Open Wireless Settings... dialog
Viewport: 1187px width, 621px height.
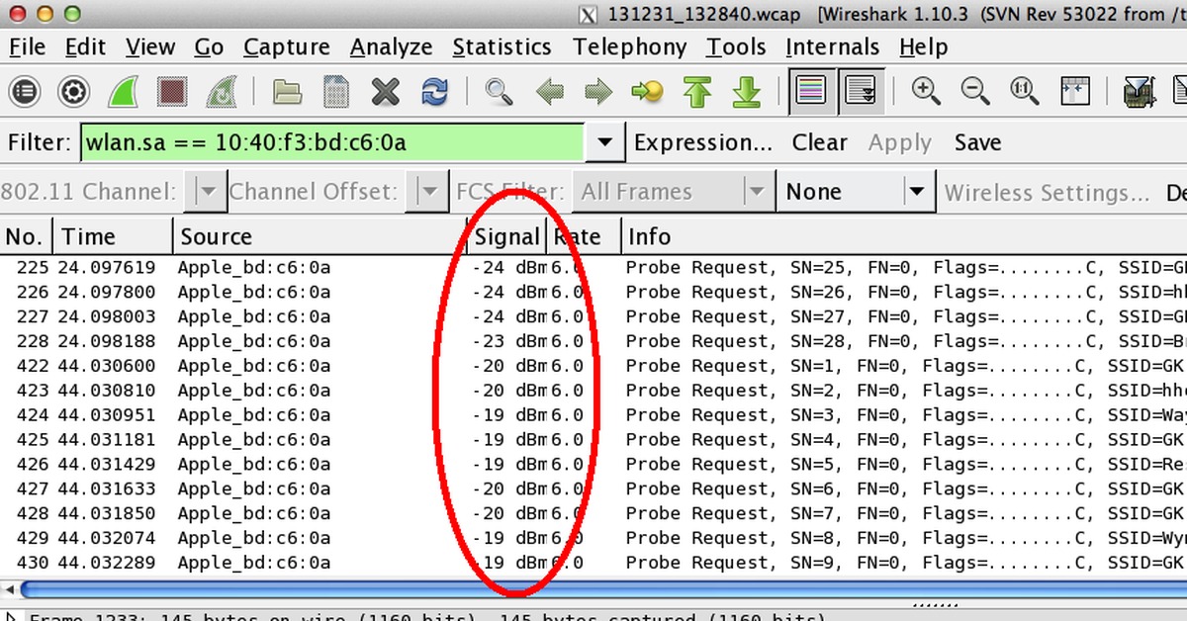[x=1047, y=192]
